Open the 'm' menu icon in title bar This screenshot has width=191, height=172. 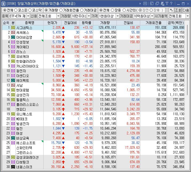click(145, 3)
